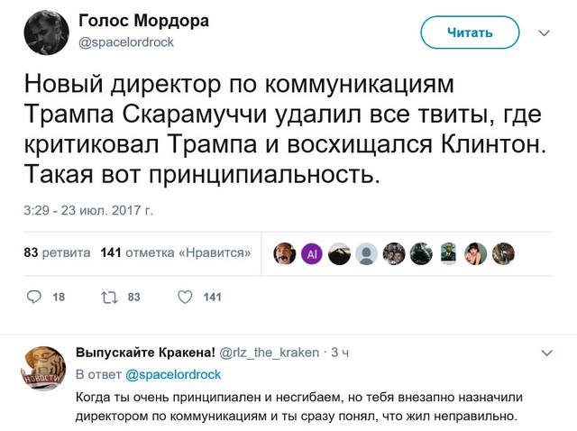Retweet using the arrows icon

coord(111,298)
